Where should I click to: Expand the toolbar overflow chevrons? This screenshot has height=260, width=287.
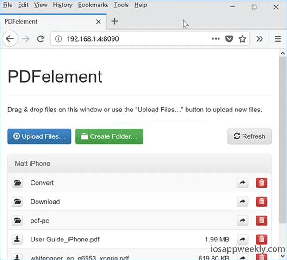tap(260, 39)
